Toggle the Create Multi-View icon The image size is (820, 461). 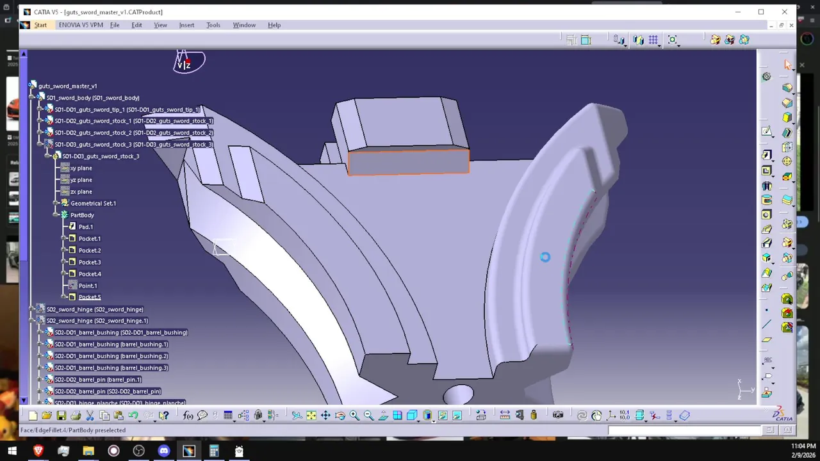pos(397,416)
